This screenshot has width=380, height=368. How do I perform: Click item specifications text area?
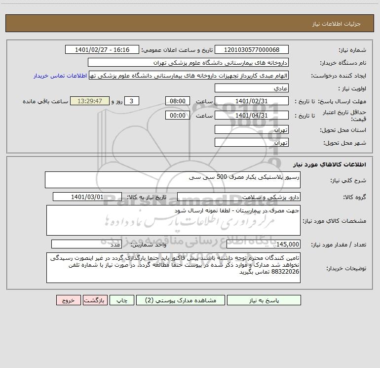pos(173,220)
